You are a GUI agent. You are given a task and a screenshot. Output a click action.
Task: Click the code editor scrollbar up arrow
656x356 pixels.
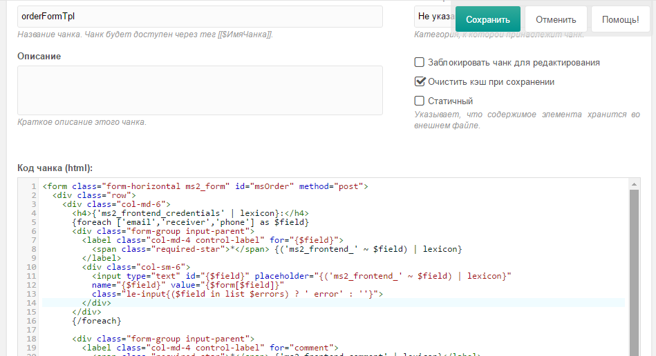635,184
